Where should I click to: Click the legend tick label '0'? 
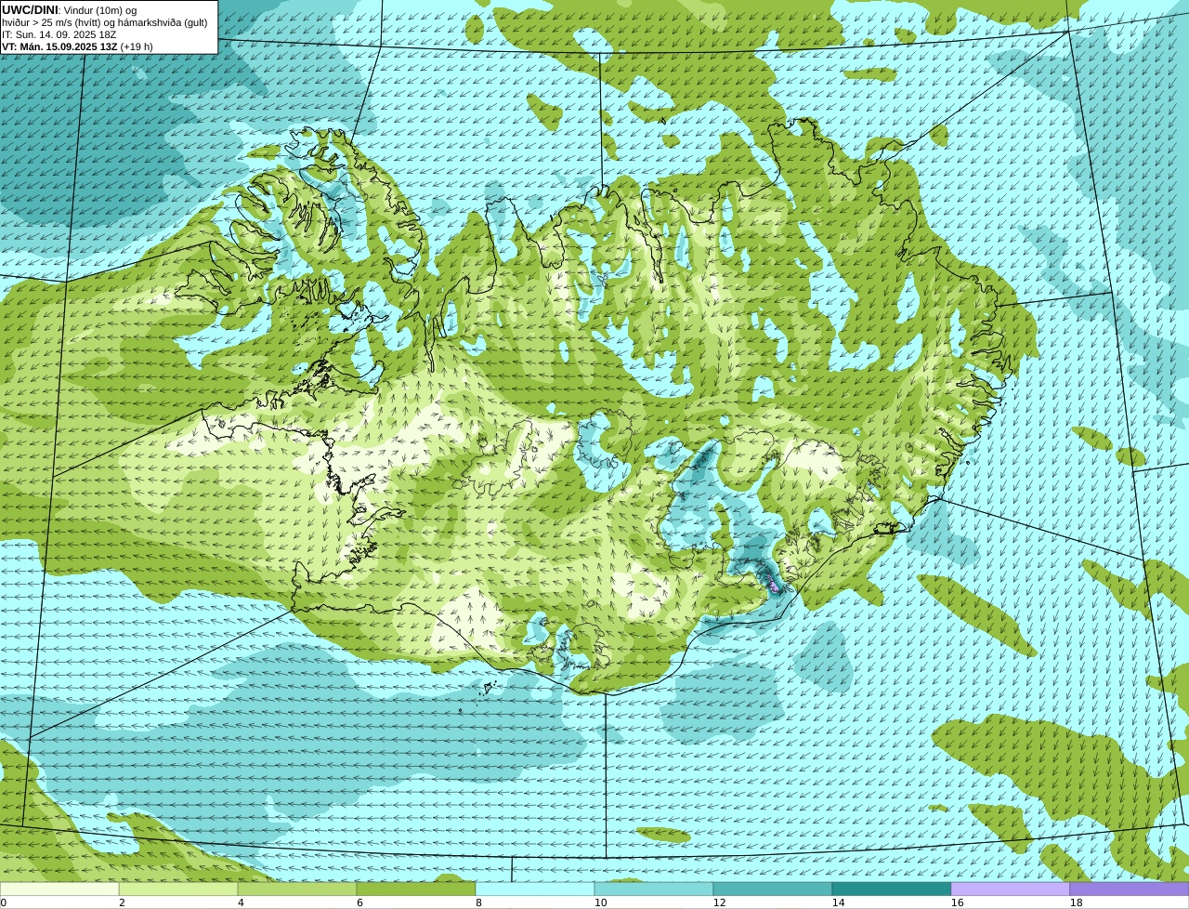(x=3, y=902)
